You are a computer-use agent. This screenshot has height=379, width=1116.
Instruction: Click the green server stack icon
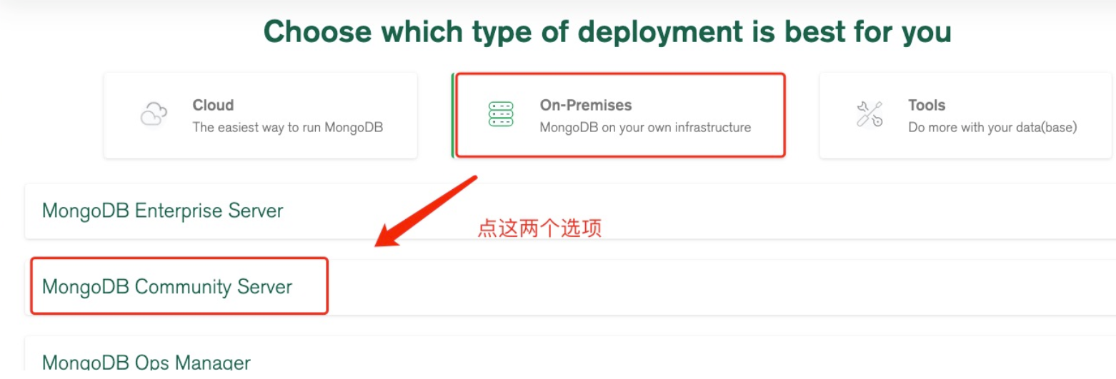coord(501,114)
